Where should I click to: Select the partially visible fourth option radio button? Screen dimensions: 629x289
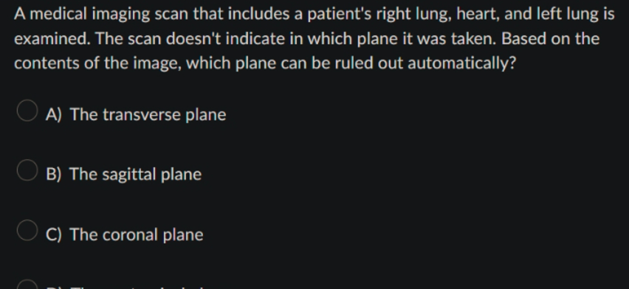pyautogui.click(x=27, y=285)
